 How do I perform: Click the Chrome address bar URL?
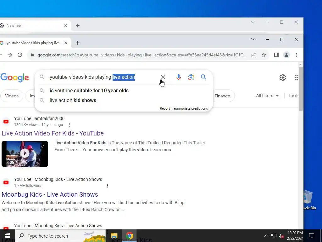point(142,55)
